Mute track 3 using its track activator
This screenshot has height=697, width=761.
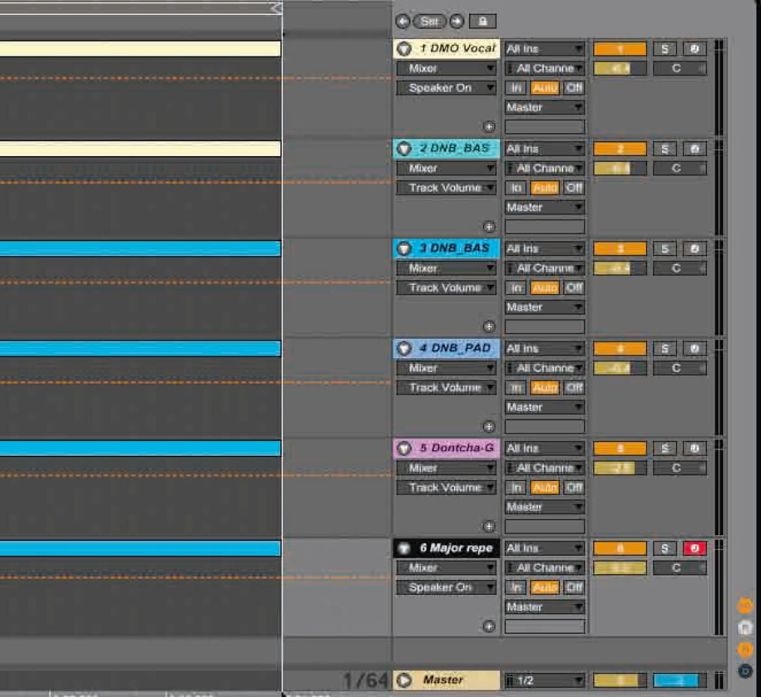620,249
